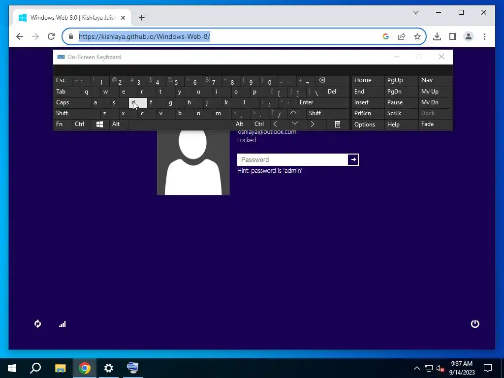Toggle the Fn key
504x378 pixels.
pos(63,124)
